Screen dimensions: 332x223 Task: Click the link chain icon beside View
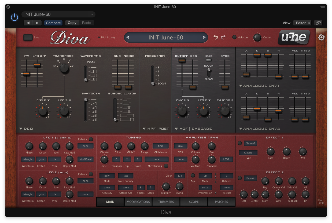[318, 23]
